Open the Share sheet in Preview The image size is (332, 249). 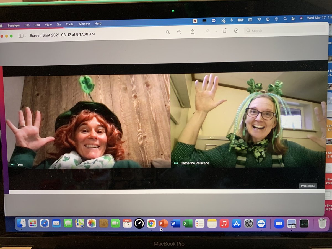(x=193, y=31)
